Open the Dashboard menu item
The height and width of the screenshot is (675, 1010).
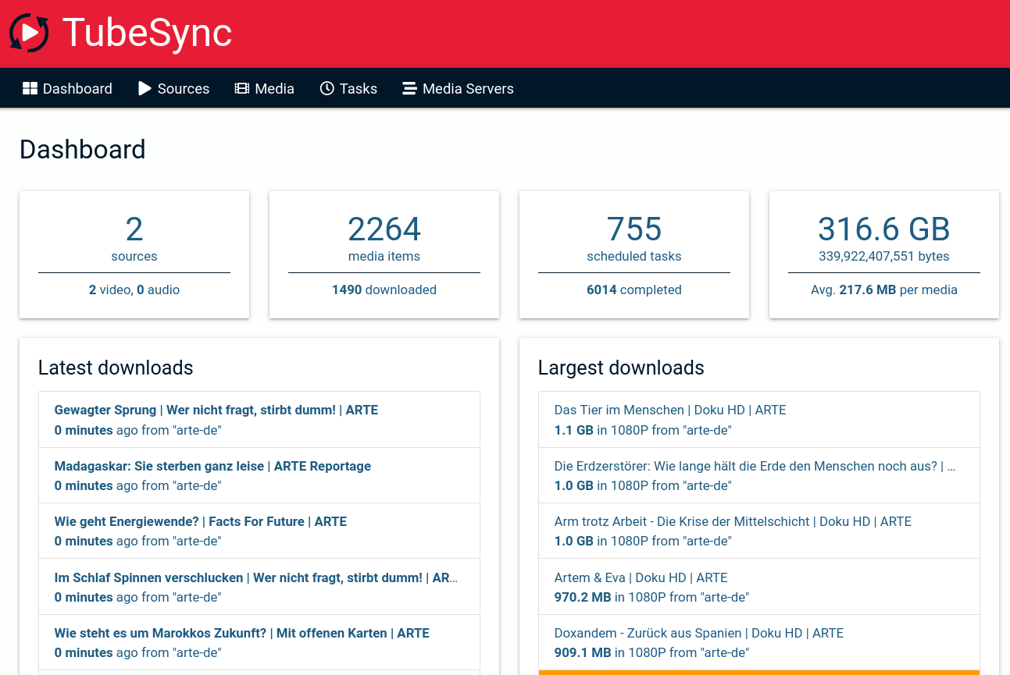[x=67, y=88]
